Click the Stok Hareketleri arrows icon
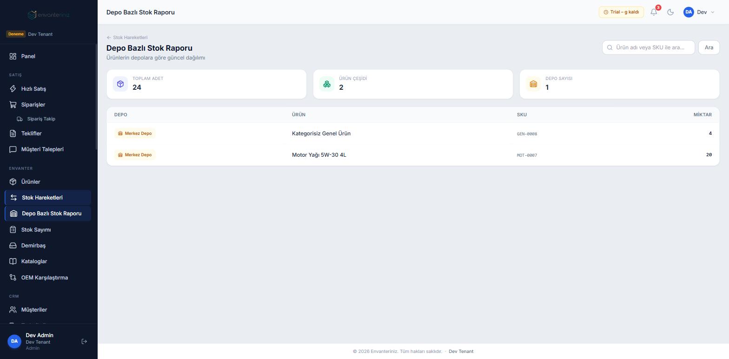This screenshot has width=729, height=359. (x=14, y=198)
